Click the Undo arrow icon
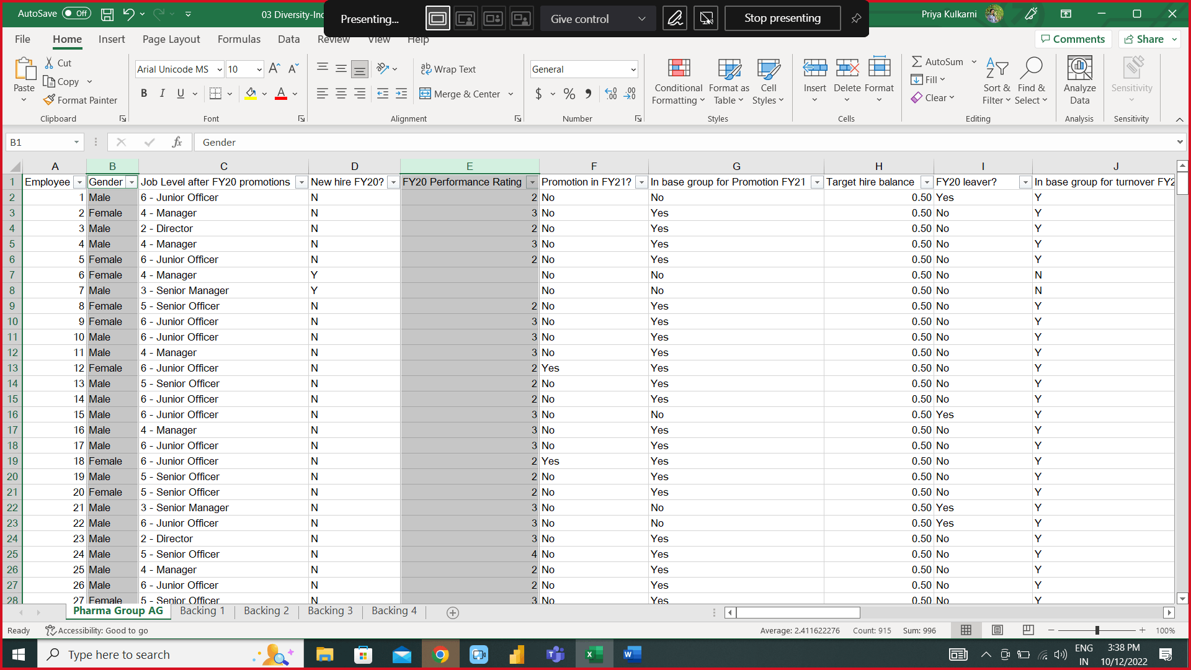Image resolution: width=1191 pixels, height=670 pixels. click(128, 14)
